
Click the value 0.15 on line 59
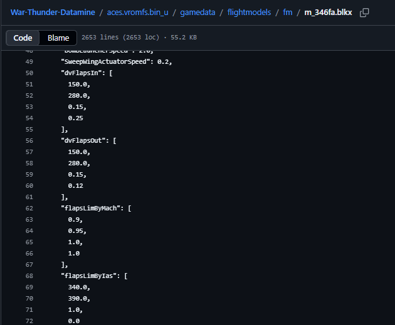[76, 175]
